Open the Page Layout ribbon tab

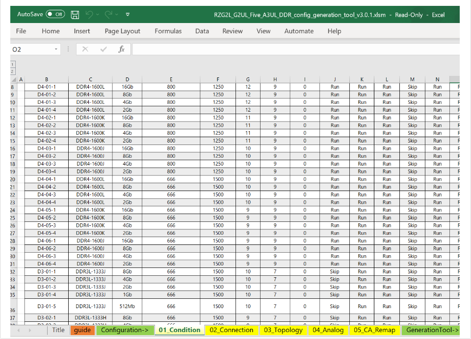122,31
